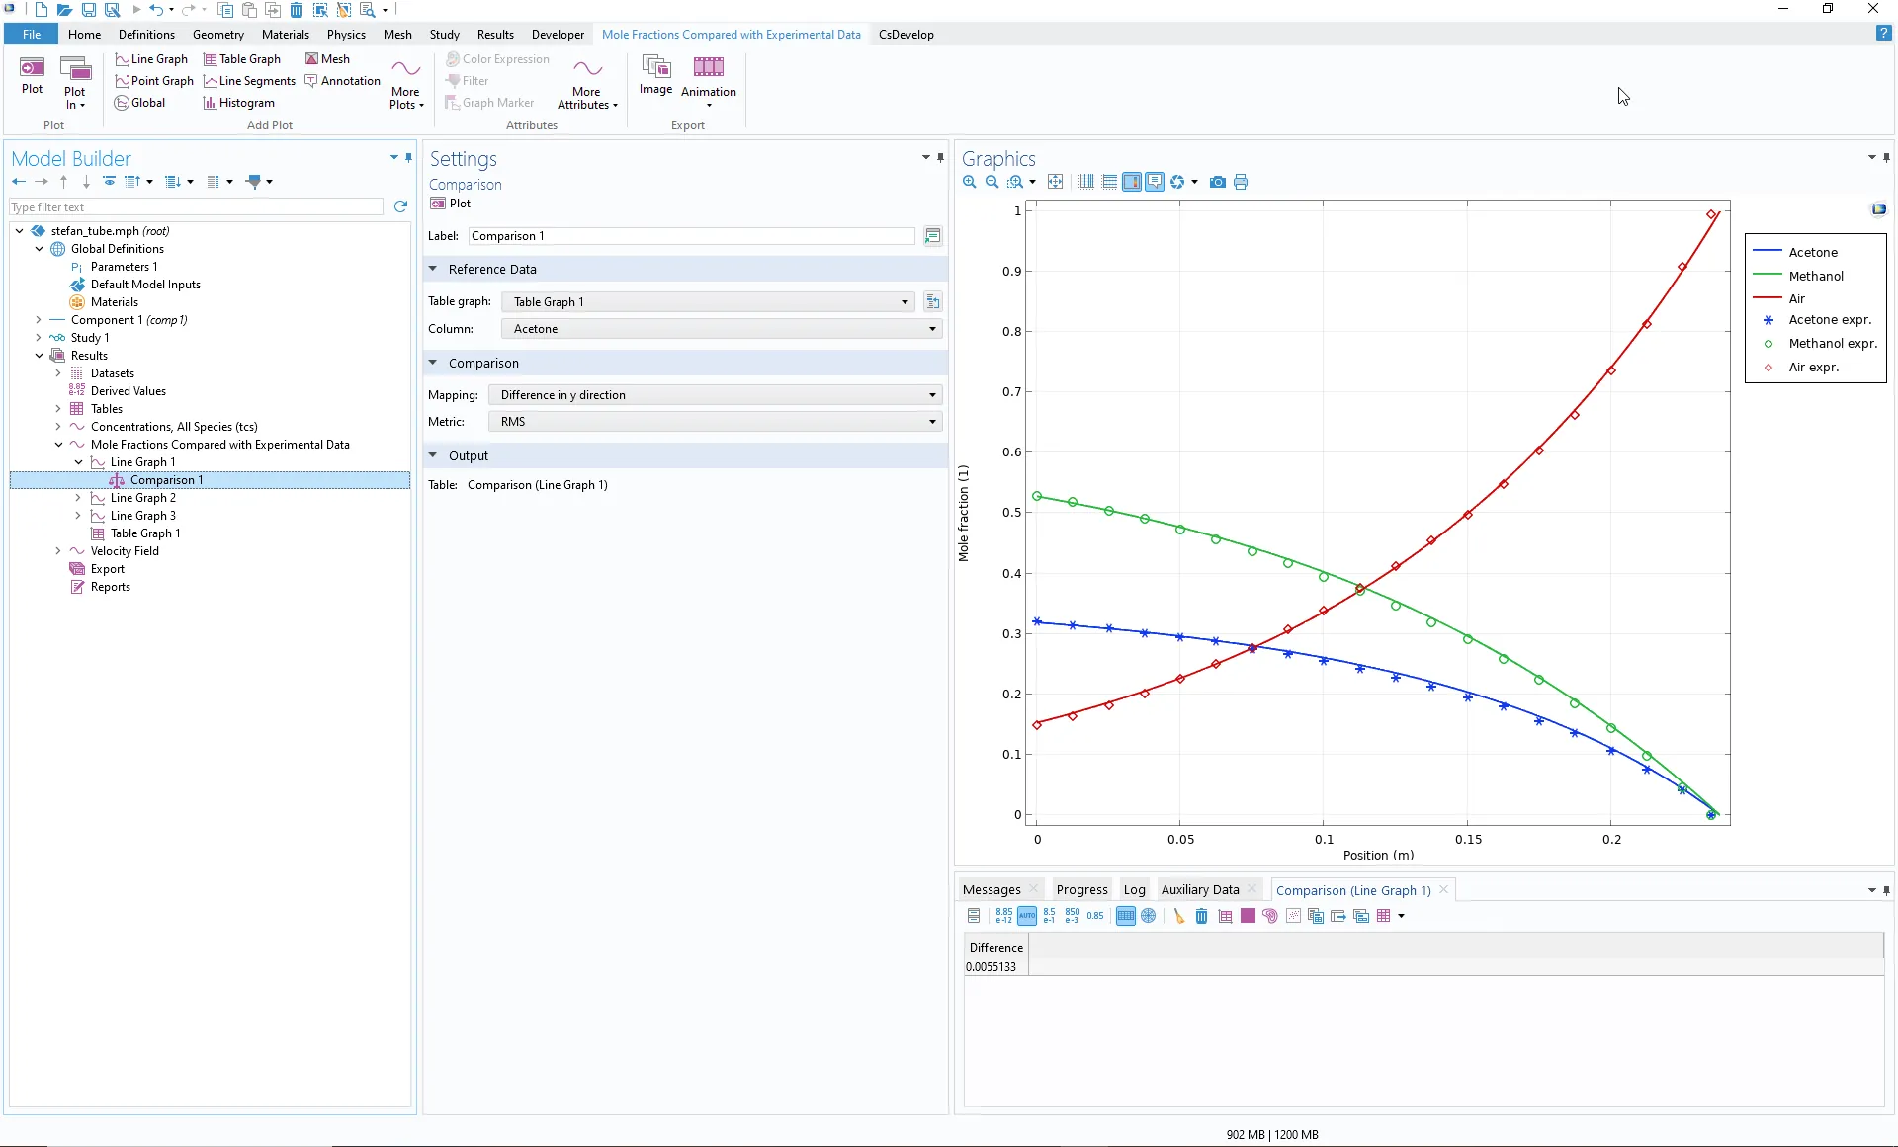1898x1147 pixels.
Task: Open the Metric dropdown showing RMS
Action: click(715, 422)
